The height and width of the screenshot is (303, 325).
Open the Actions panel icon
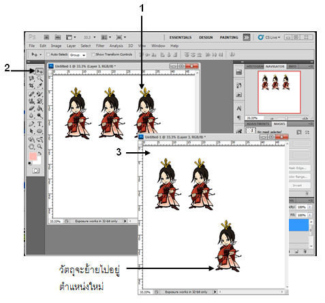pyautogui.click(x=238, y=94)
